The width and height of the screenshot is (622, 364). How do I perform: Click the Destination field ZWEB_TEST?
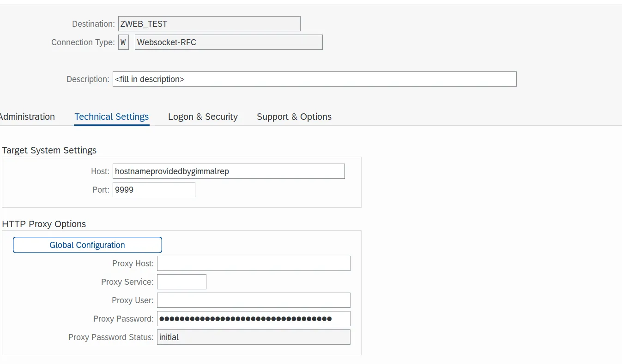click(x=209, y=23)
